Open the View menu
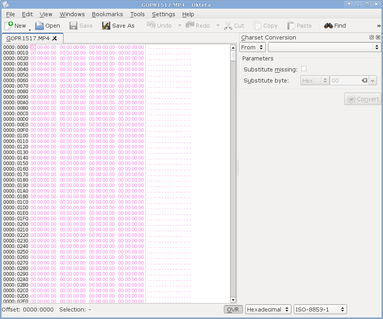This screenshot has height=319, width=383. pyautogui.click(x=46, y=14)
